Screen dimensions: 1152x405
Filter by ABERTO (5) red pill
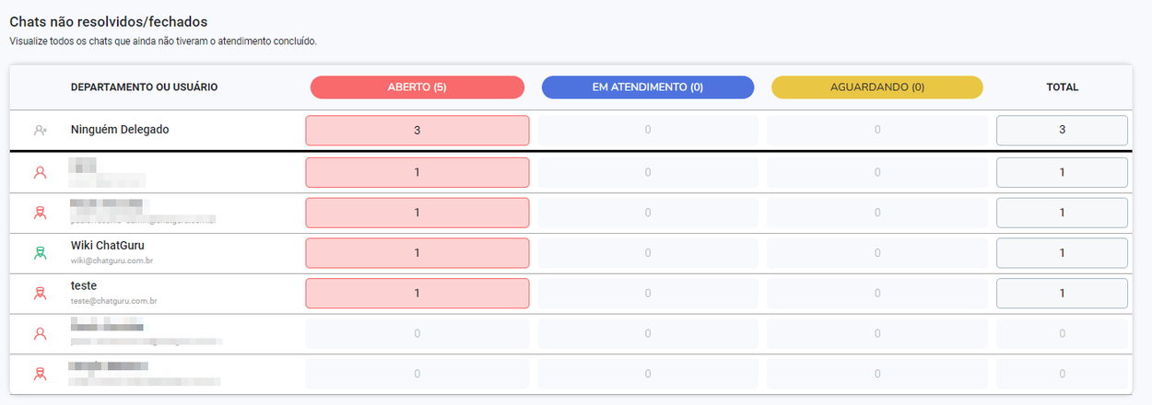point(417,87)
